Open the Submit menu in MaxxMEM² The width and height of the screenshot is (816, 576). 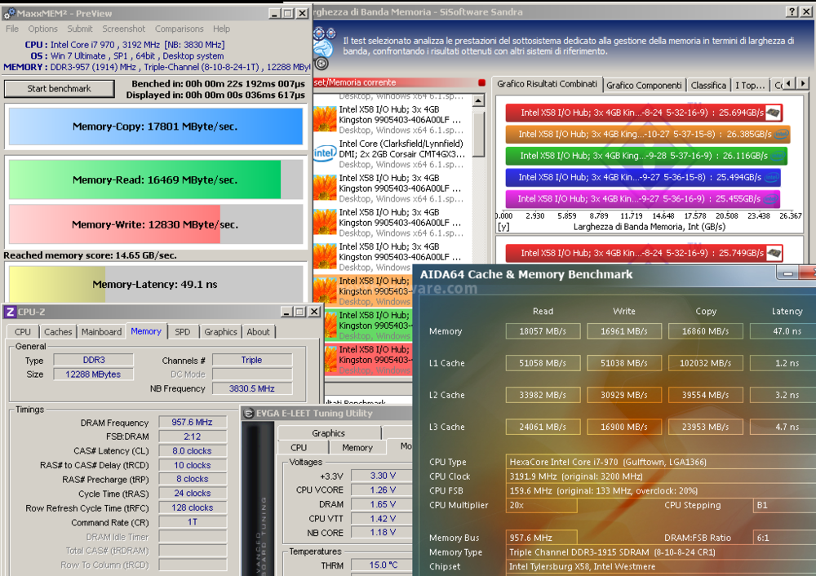(80, 29)
